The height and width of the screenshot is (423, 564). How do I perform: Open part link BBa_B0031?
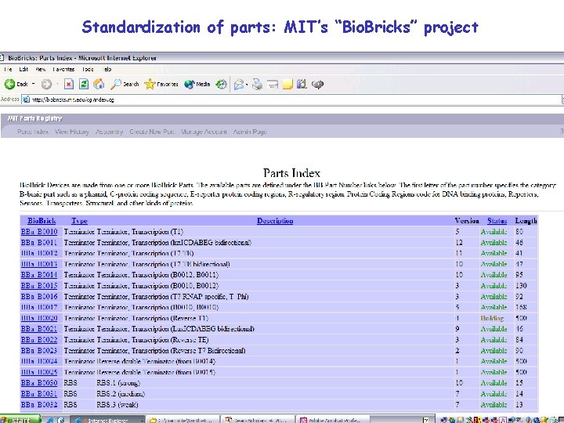[39, 393]
